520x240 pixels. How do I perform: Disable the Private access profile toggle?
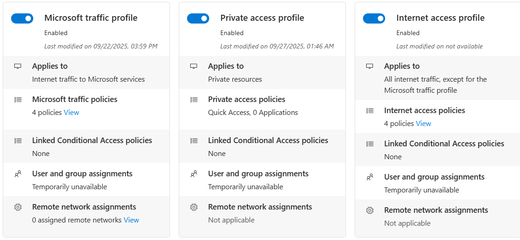[198, 18]
